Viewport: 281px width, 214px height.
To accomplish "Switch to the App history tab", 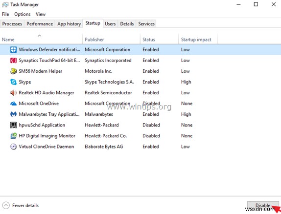I will 69,24.
